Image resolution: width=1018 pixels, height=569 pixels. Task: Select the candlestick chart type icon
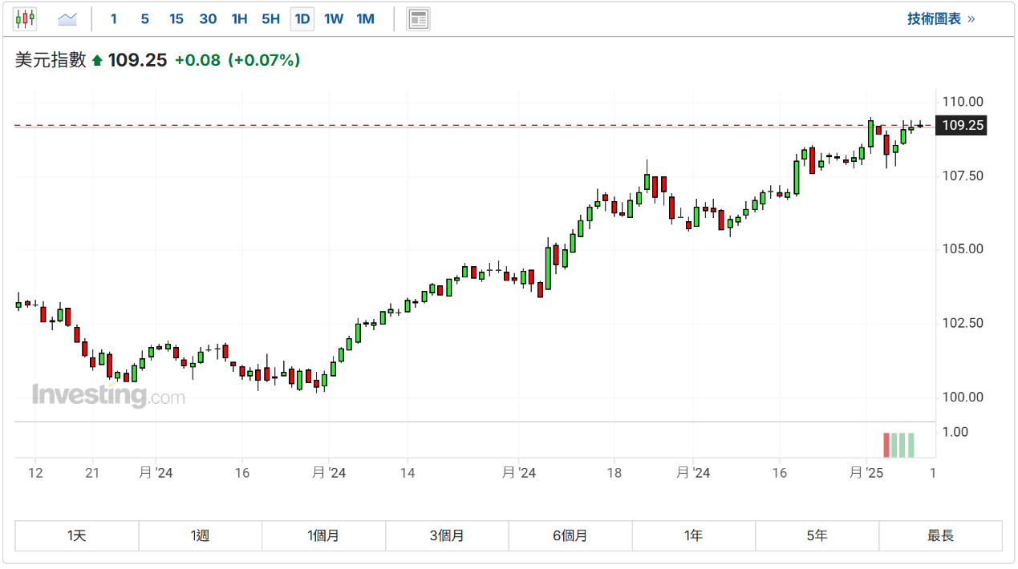(x=25, y=18)
